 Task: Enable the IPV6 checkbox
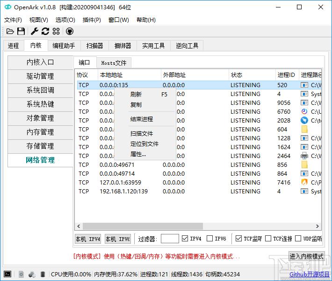click(209, 239)
